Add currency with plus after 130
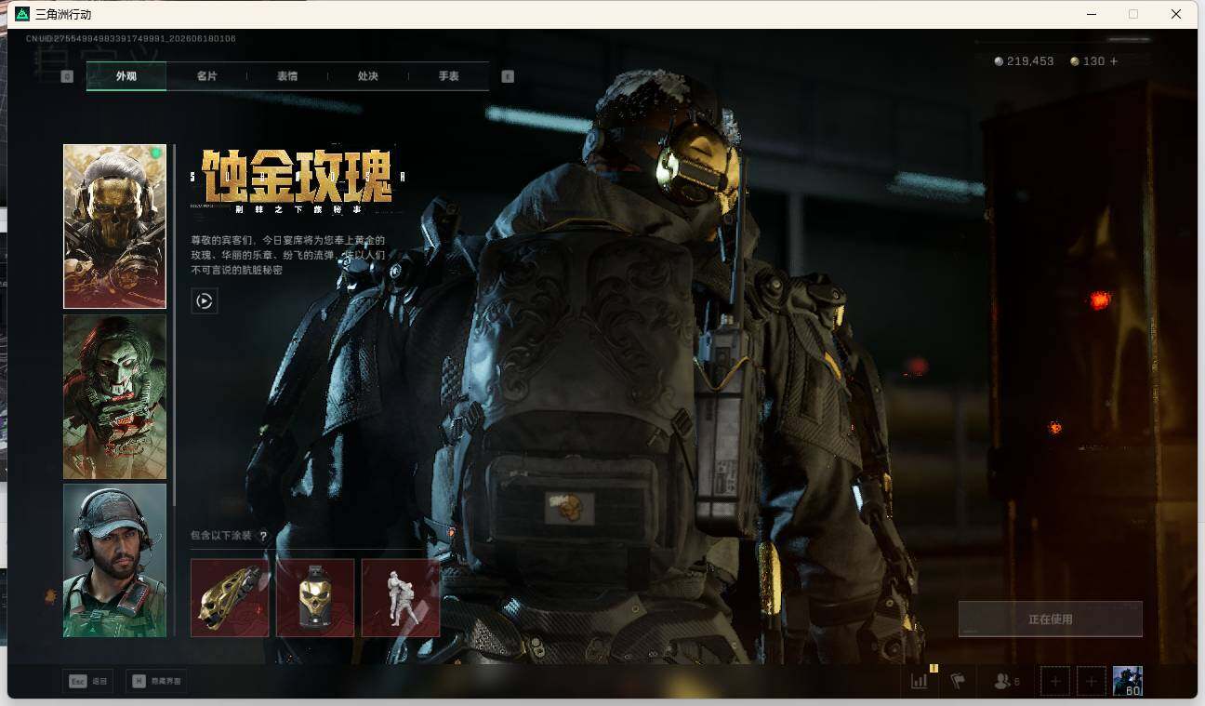Screen dimensions: 1205x706 1114,61
